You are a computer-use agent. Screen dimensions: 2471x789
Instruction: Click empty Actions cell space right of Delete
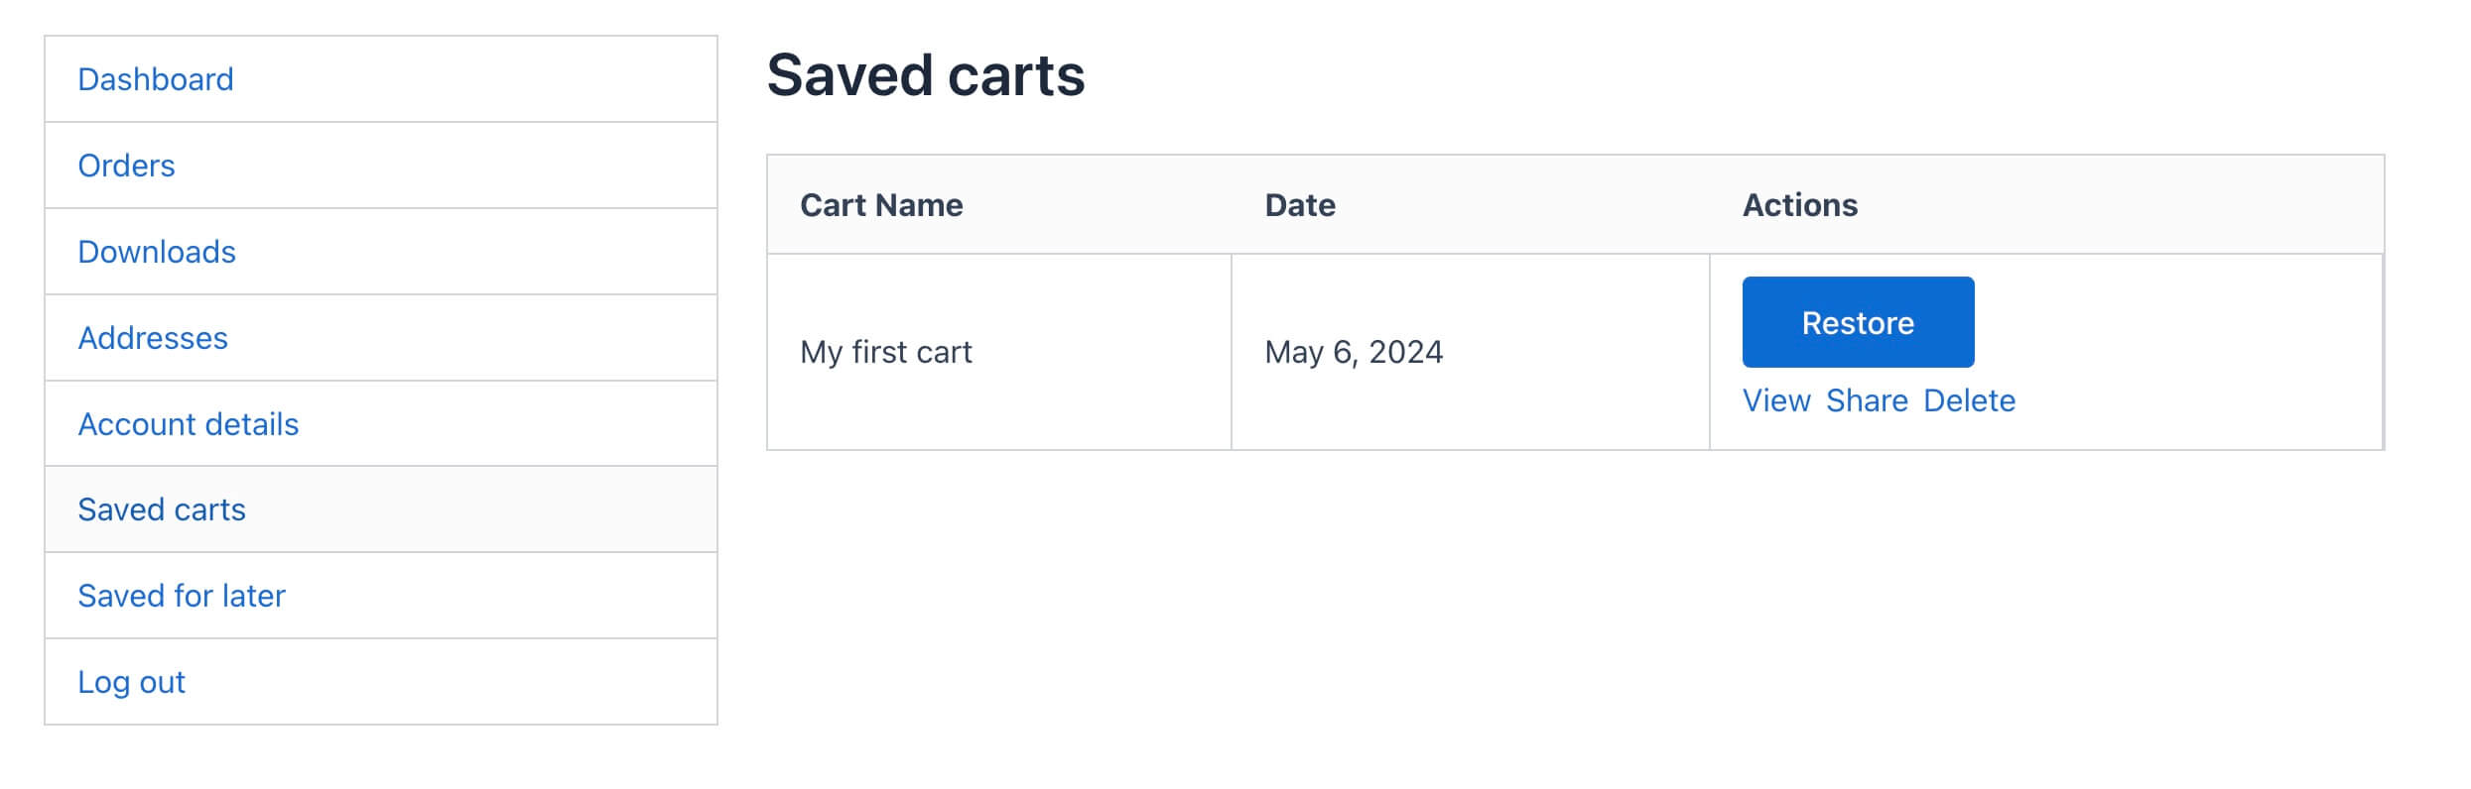click(2203, 400)
